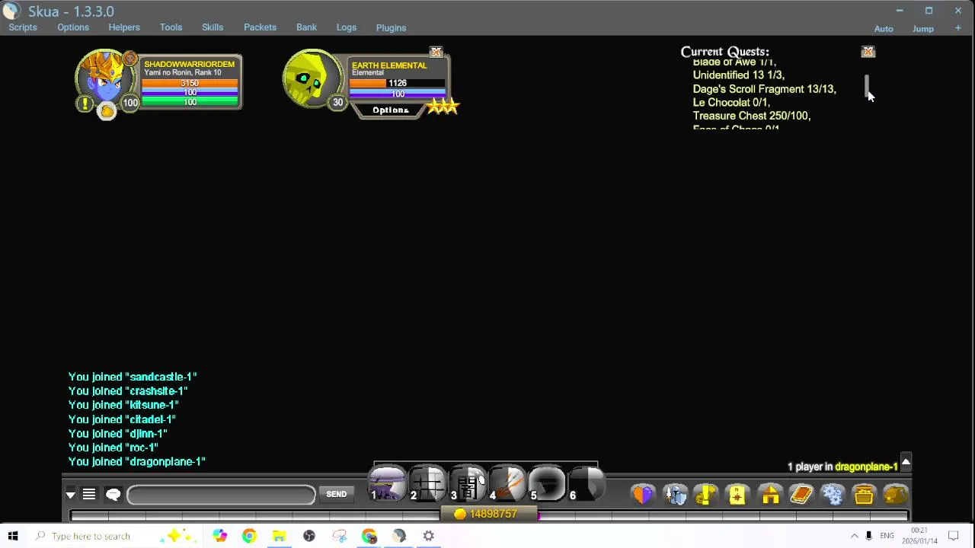Open the Skills menu
Image resolution: width=975 pixels, height=548 pixels.
(213, 27)
